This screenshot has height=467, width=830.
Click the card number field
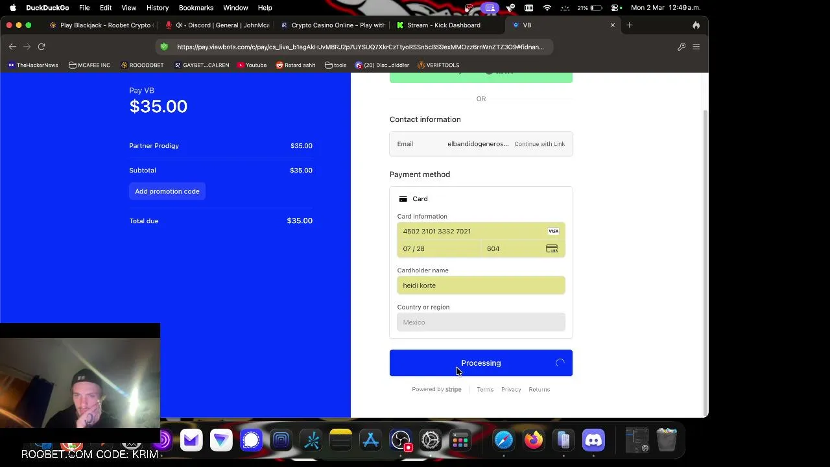(x=481, y=232)
